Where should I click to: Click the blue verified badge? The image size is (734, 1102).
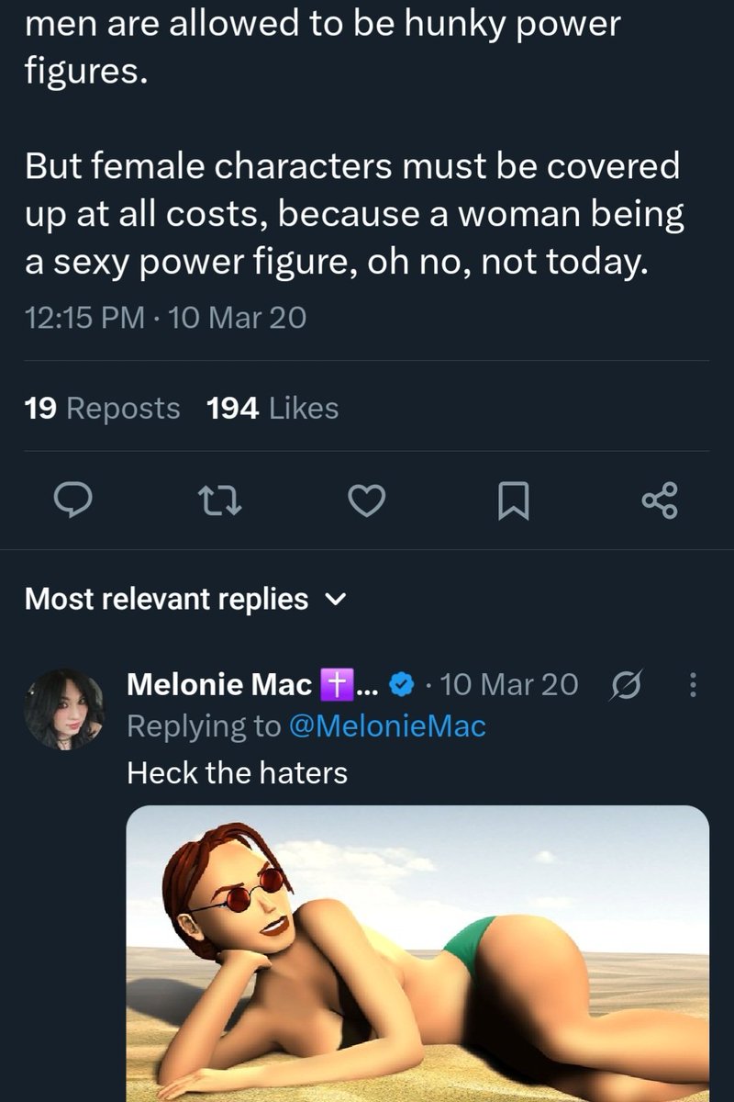pyautogui.click(x=400, y=684)
